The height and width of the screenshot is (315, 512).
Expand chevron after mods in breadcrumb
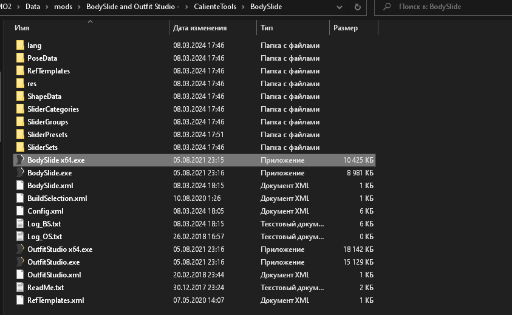click(79, 7)
